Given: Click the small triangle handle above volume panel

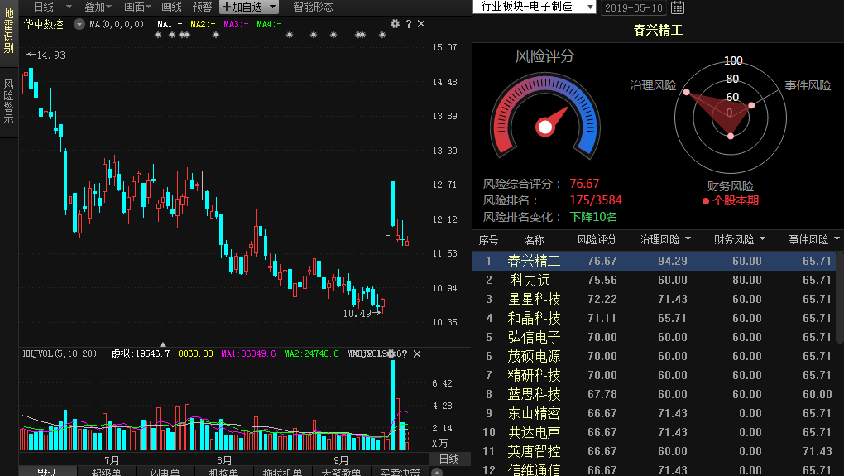Looking at the screenshot, I should pyautogui.click(x=163, y=344).
